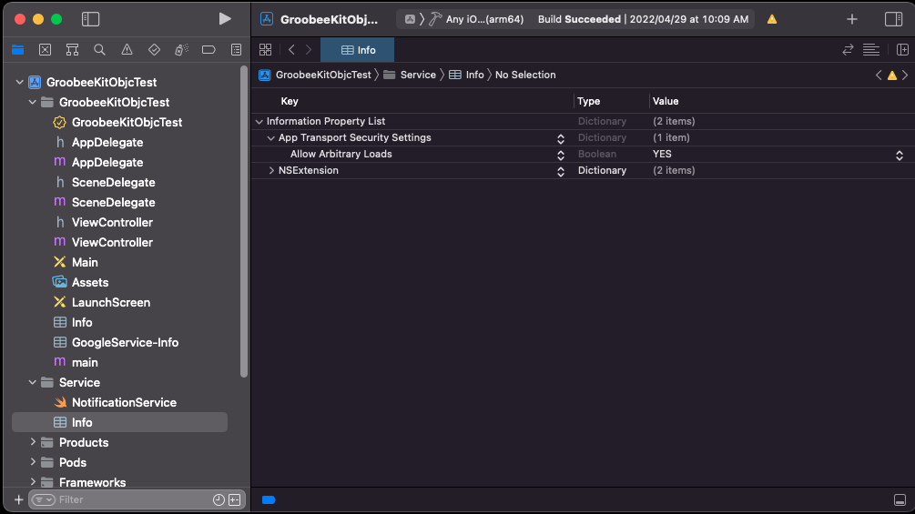Open the Find navigator magnifier icon
Viewport: 915px width, 514px height.
coord(100,49)
